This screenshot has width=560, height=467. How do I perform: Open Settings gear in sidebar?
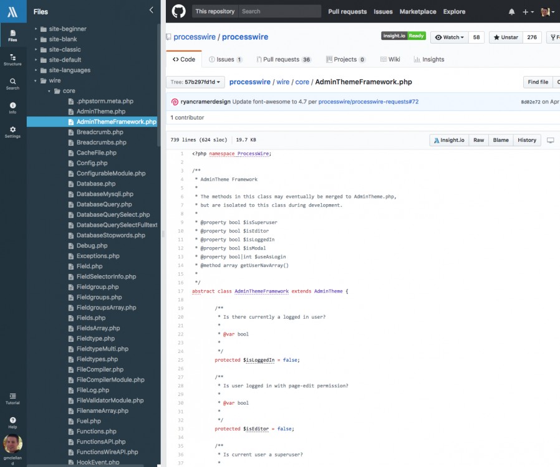click(12, 132)
